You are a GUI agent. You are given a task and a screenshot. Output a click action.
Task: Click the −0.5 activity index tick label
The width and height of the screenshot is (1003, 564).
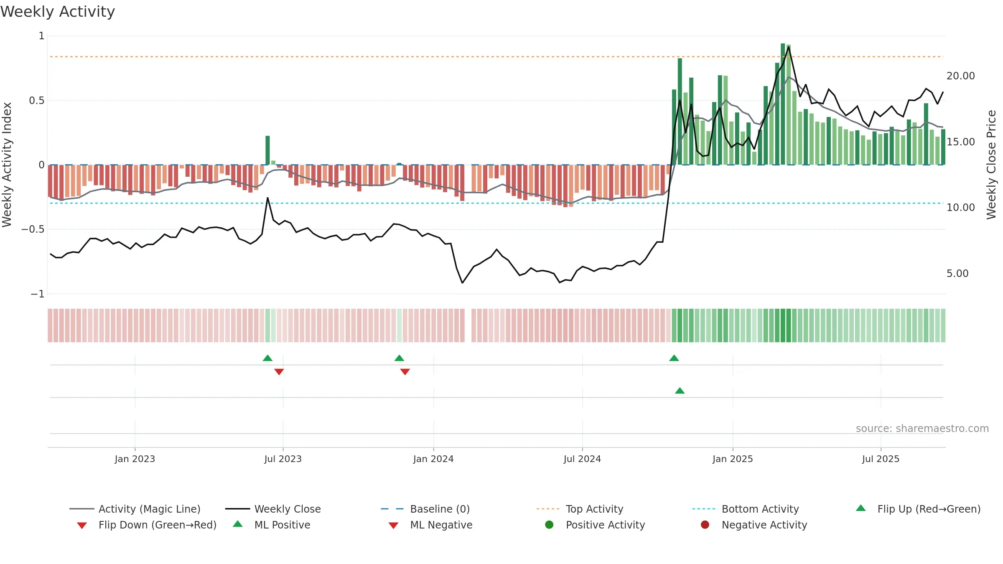(x=33, y=229)
